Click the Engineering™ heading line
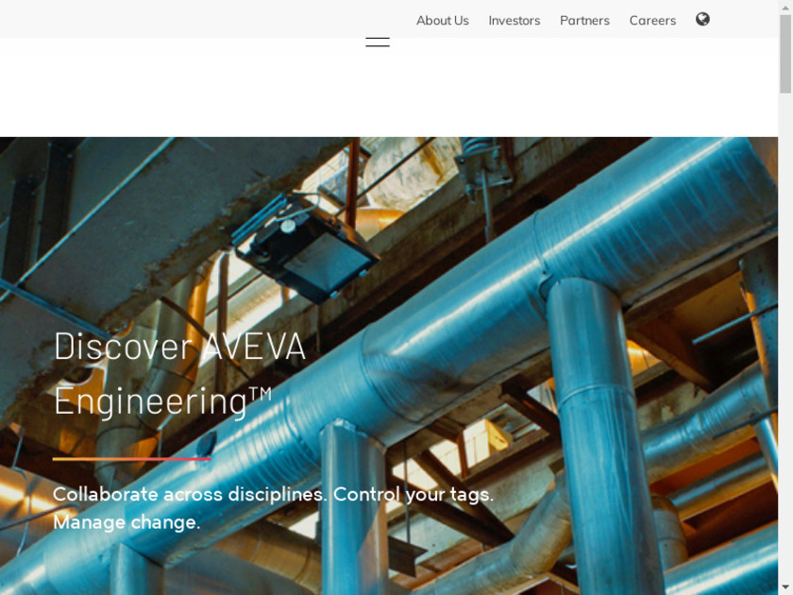Image resolution: width=793 pixels, height=595 pixels. click(x=162, y=401)
